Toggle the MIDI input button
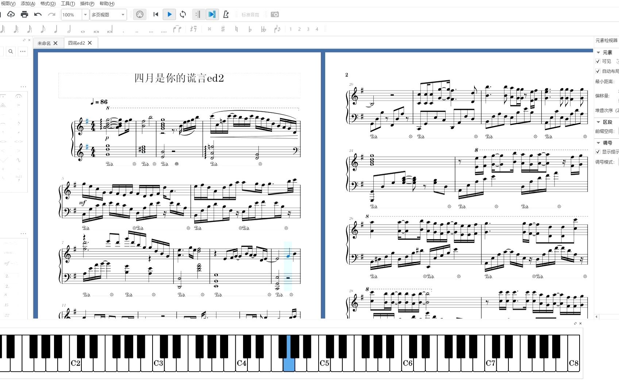The image size is (619, 387). pos(140,14)
